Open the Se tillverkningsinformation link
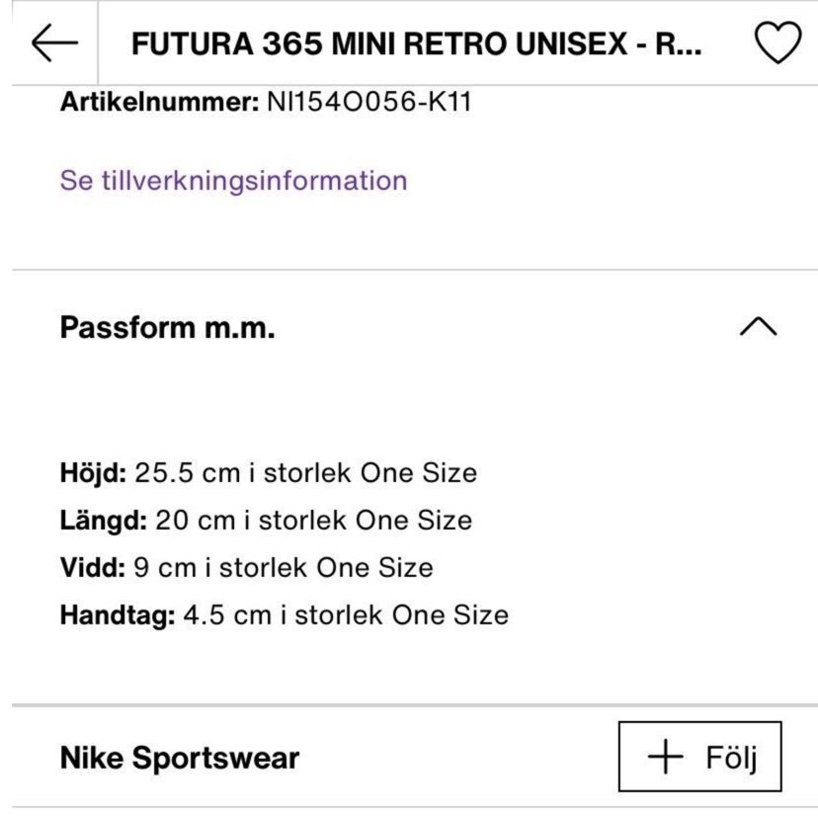This screenshot has width=818, height=818. (233, 181)
